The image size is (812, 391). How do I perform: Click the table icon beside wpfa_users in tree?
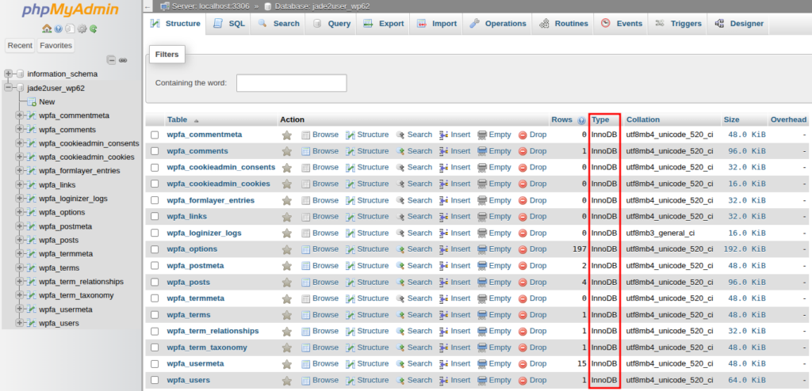coord(32,323)
